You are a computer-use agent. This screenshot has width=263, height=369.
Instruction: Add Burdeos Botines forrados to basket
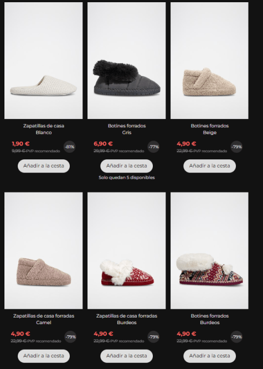[x=209, y=356]
